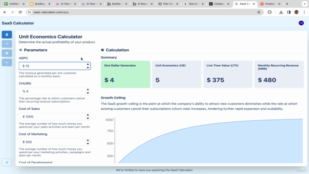Select the One Dollar Generates card
Screen dimensions: 309x174
click(126, 74)
